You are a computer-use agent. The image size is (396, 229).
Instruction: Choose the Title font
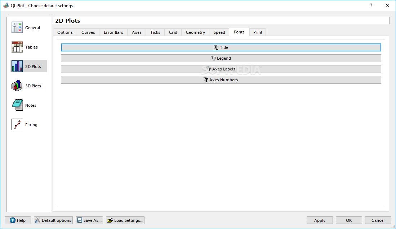click(221, 47)
